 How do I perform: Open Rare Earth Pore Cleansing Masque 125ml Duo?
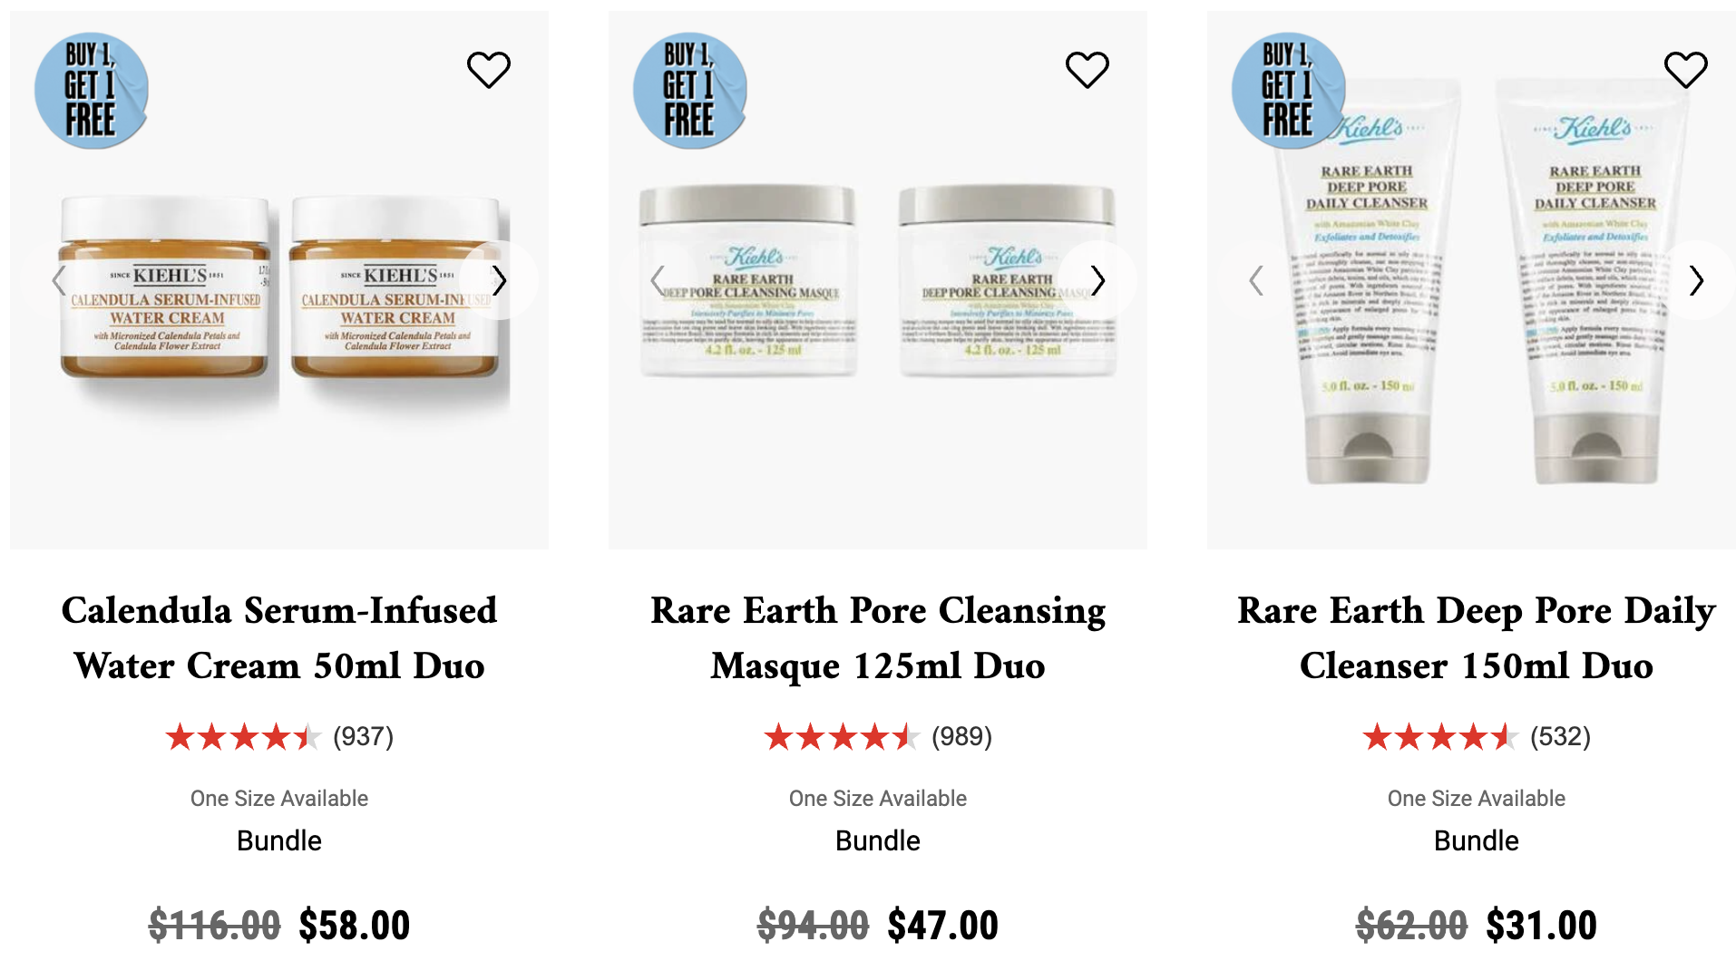(x=878, y=638)
